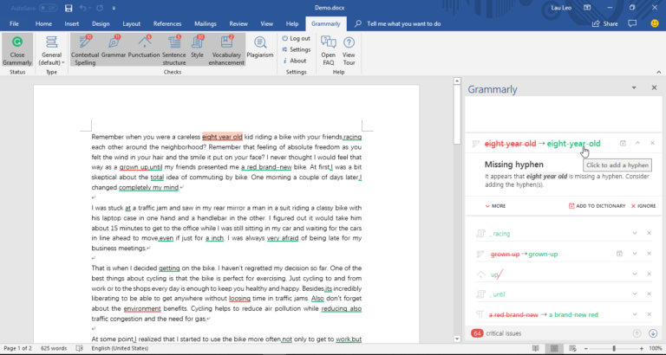Click zoom slider handle
This screenshot has height=355, width=666.
pos(614,348)
